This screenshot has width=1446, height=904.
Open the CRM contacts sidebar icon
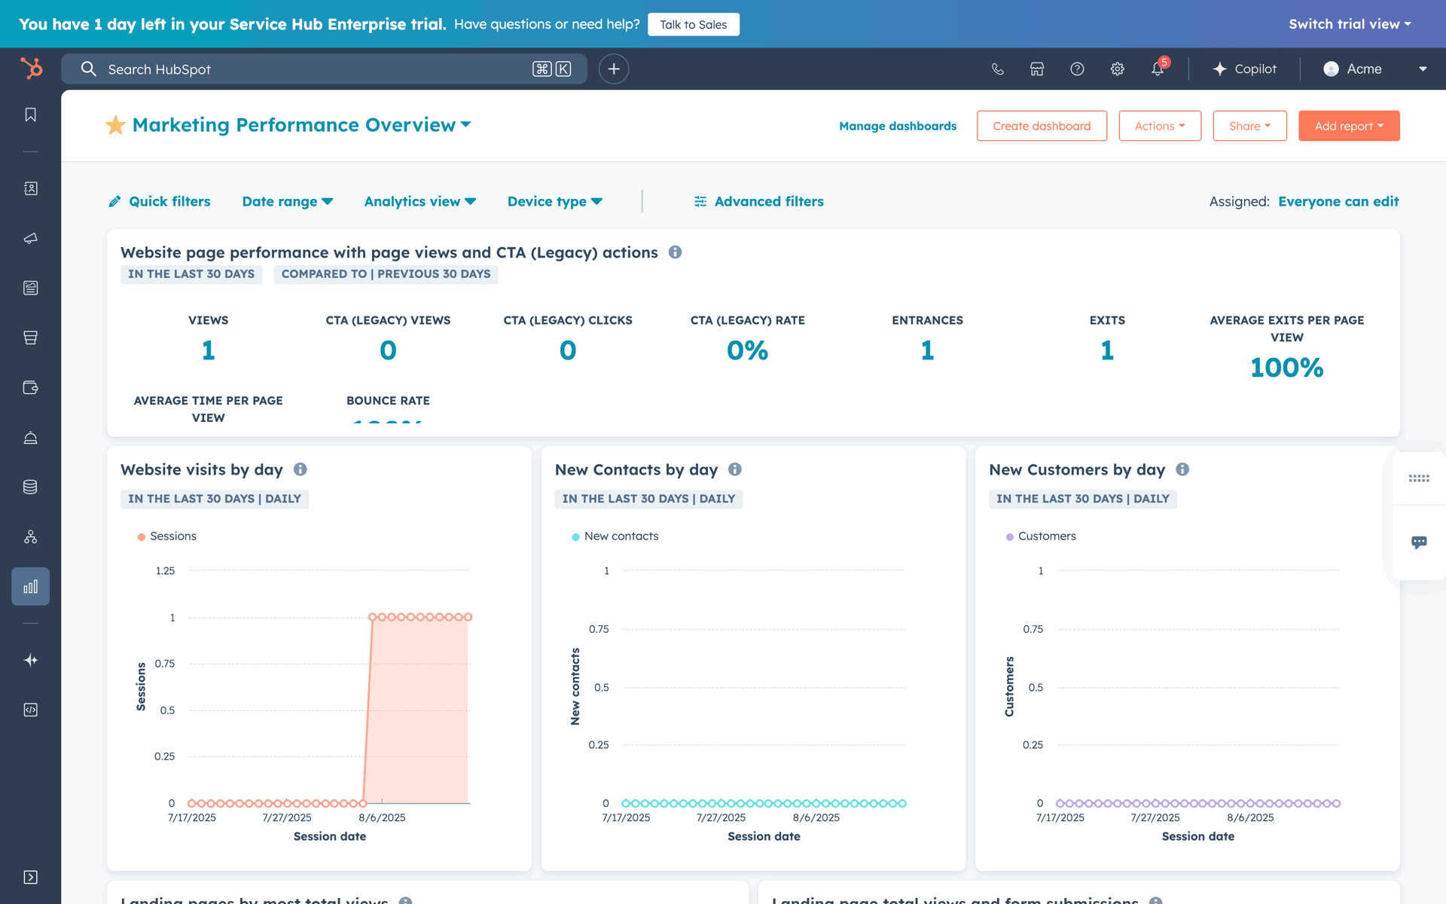point(30,188)
